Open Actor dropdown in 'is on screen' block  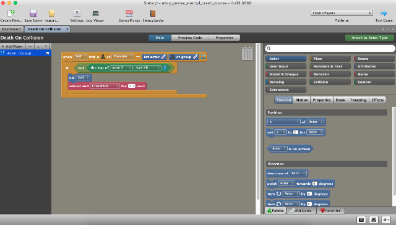coord(278,148)
